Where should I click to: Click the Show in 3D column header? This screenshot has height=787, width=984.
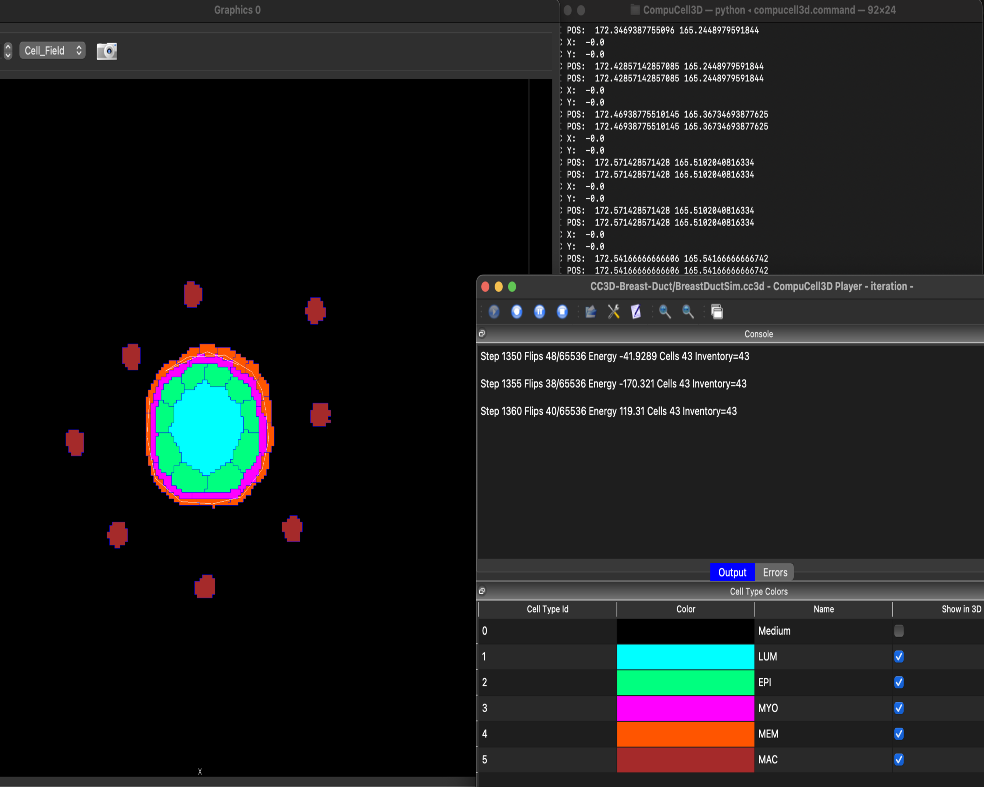pyautogui.click(x=938, y=609)
